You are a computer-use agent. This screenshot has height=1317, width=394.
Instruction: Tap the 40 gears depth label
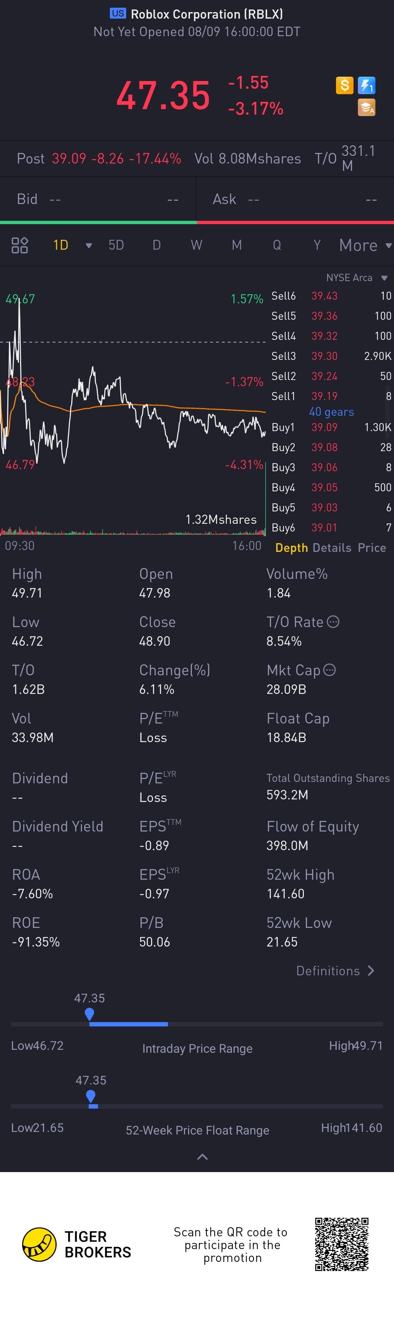[x=332, y=412]
